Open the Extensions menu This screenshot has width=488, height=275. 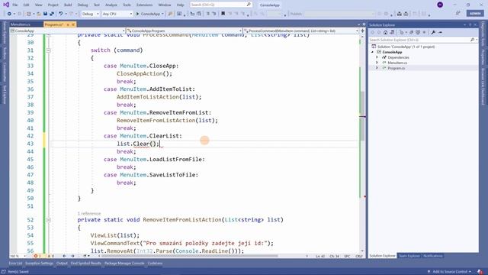(x=144, y=5)
